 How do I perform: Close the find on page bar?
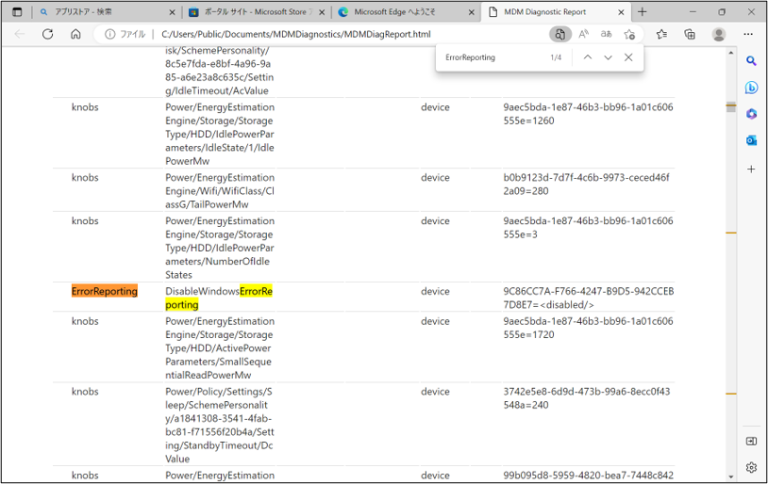pyautogui.click(x=628, y=57)
